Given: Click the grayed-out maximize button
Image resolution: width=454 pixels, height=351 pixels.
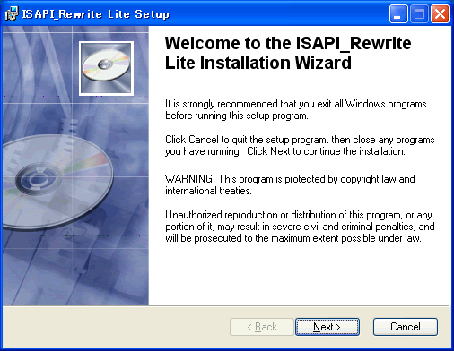Looking at the screenshot, I should point(419,14).
